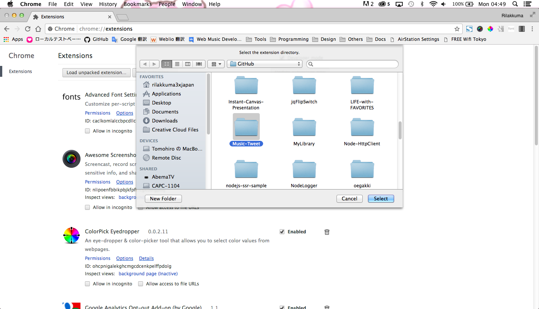Open the item arrangement dropdown
Image resolution: width=539 pixels, height=309 pixels.
tap(216, 64)
